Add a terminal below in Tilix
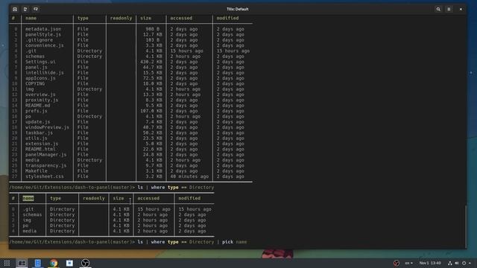This screenshot has height=268, width=477. pos(36,9)
